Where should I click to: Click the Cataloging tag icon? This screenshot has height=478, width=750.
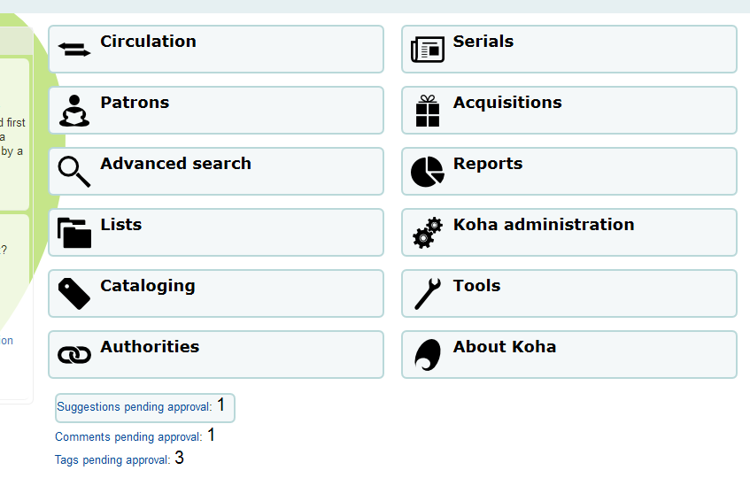click(74, 294)
